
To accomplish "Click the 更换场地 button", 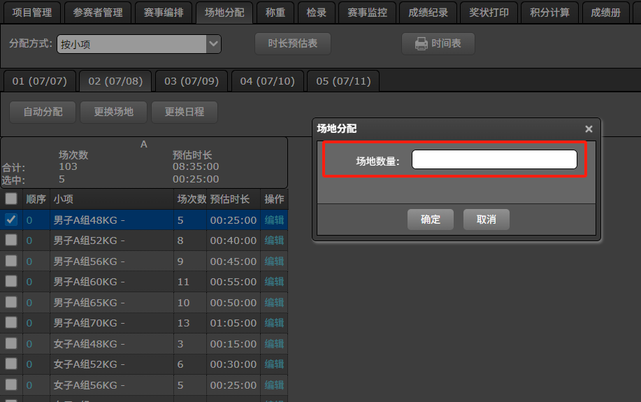I will tap(114, 112).
